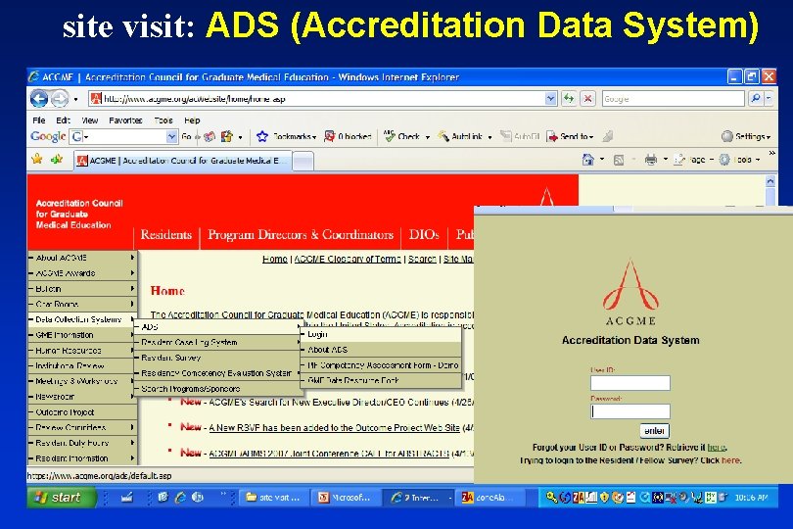
Task: Go back with the browser Back arrow
Action: 39,98
